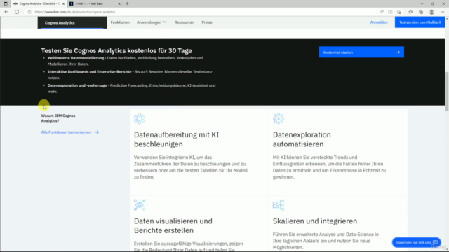Click Daten visualisieren und Berichte erstellen heading
449x252 pixels.
coord(173,225)
